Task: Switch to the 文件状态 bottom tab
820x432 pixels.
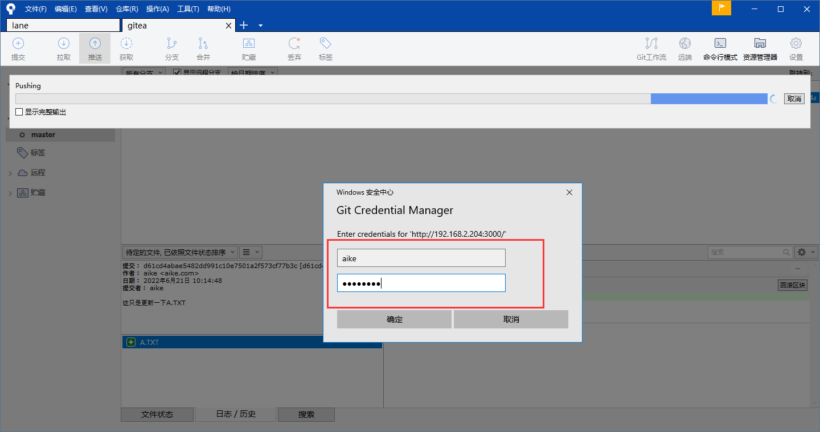Action: tap(157, 414)
